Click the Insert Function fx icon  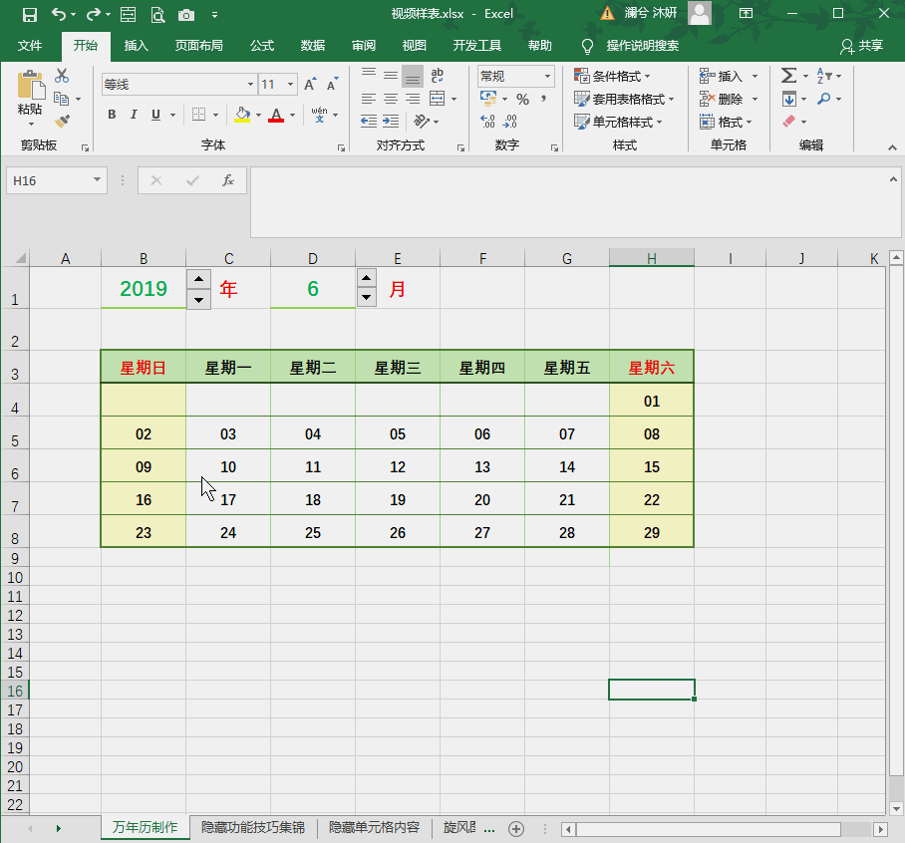pos(228,180)
